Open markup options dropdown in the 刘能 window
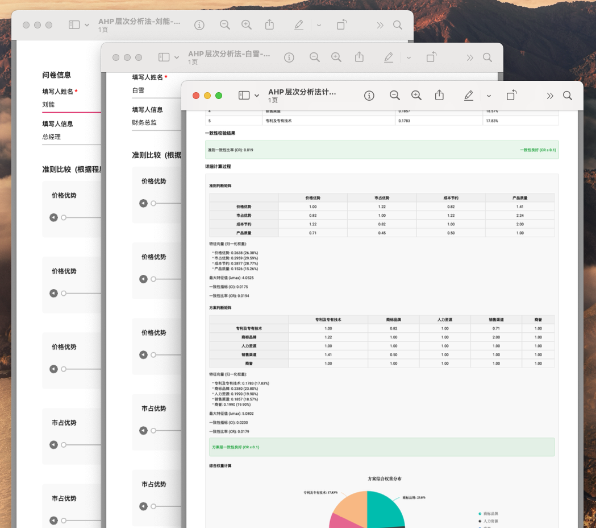 coord(319,26)
